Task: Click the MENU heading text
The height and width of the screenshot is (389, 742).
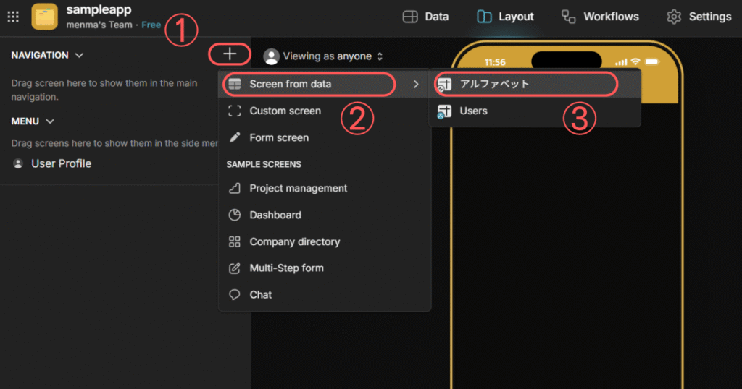Action: click(x=25, y=121)
